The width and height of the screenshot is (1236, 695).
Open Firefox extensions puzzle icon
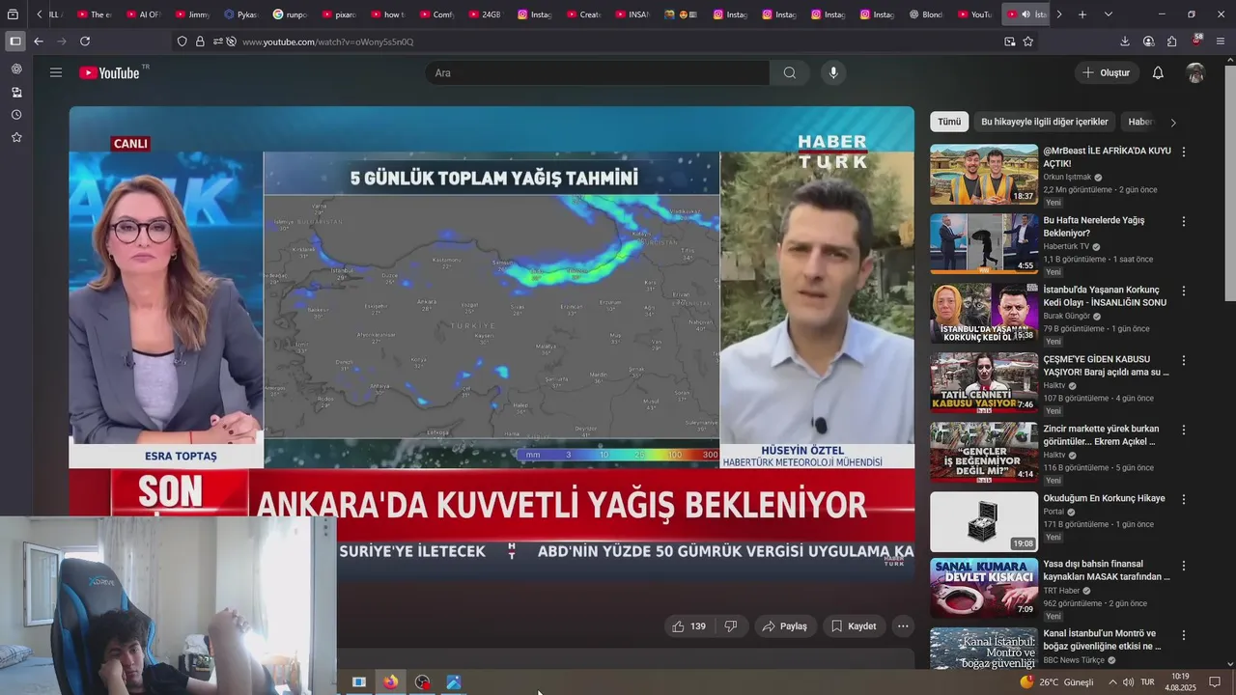click(1172, 42)
